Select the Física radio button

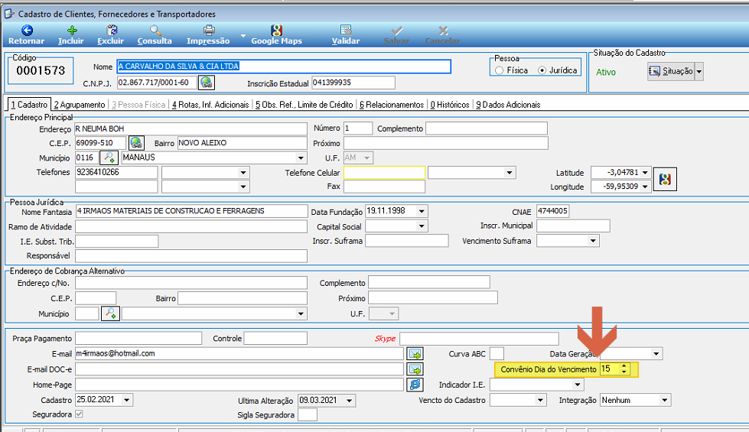500,70
